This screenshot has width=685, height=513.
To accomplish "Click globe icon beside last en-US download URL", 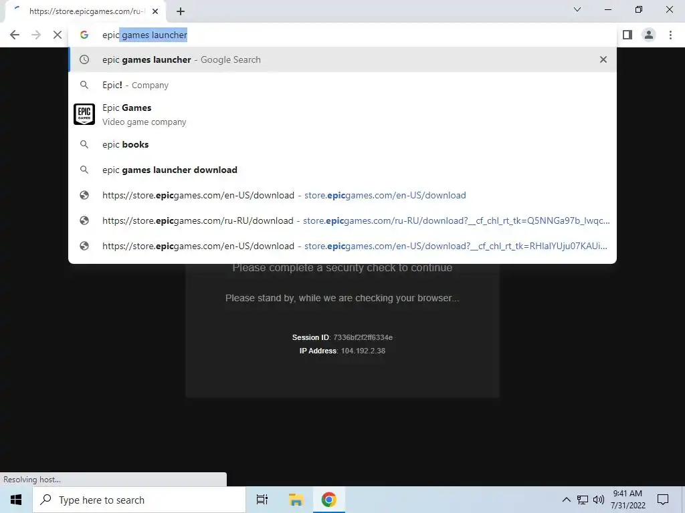I will tap(84, 246).
